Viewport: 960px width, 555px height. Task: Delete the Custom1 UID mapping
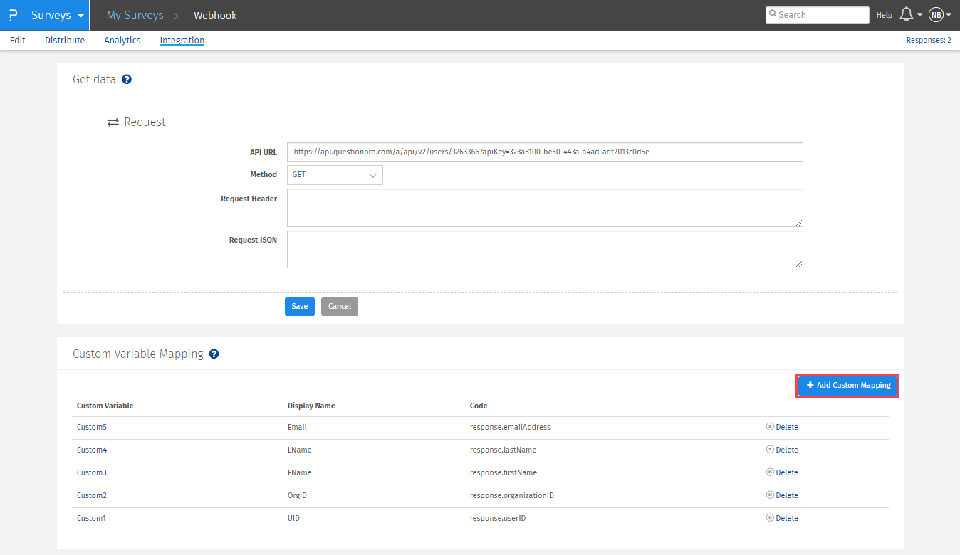pos(782,518)
